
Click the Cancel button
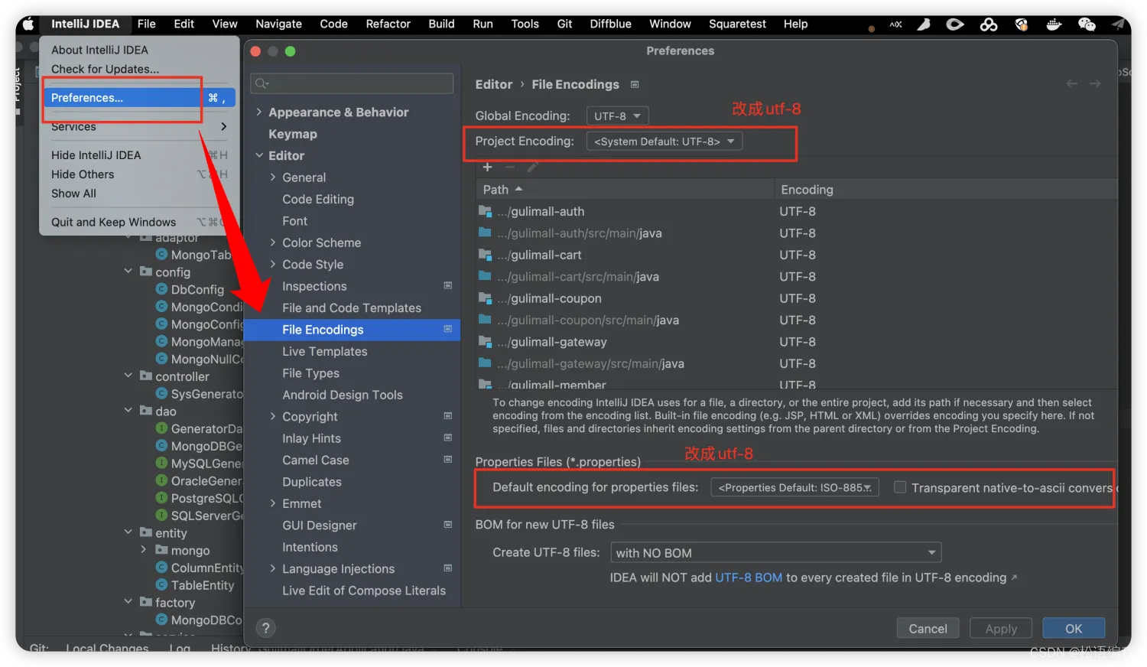928,628
